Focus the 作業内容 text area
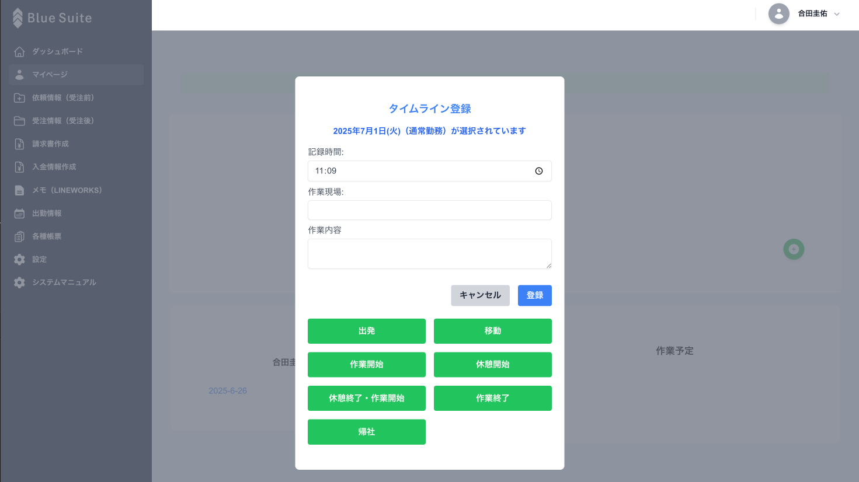 pyautogui.click(x=430, y=254)
